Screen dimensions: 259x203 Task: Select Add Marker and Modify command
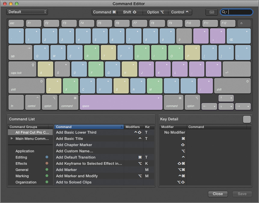104,176
